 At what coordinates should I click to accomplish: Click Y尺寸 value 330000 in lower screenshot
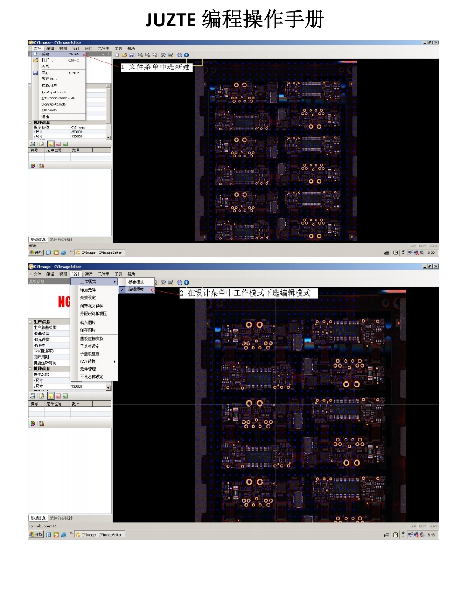pyautogui.click(x=89, y=387)
